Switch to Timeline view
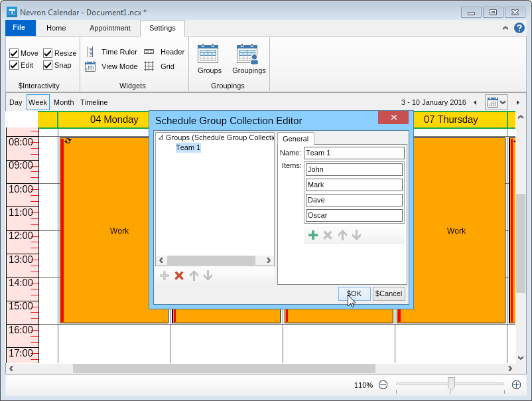The image size is (532, 401). pyautogui.click(x=94, y=102)
